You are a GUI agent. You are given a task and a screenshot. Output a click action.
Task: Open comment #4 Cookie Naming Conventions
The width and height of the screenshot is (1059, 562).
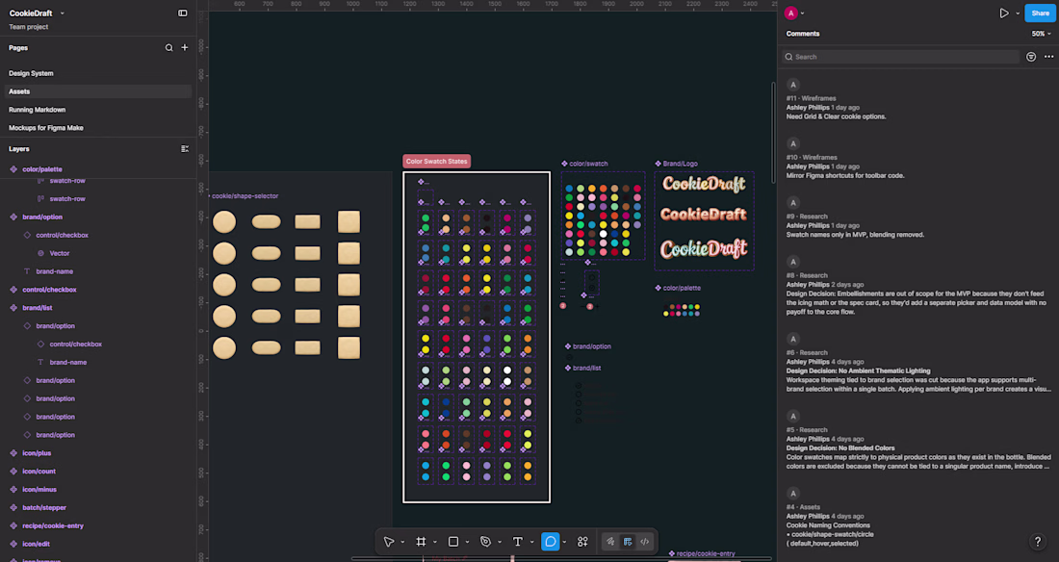coord(918,519)
